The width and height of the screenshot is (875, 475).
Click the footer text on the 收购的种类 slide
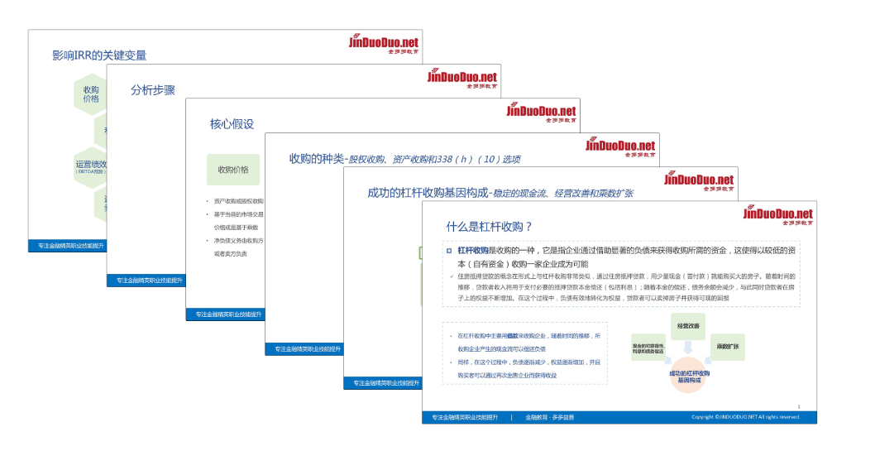point(308,349)
